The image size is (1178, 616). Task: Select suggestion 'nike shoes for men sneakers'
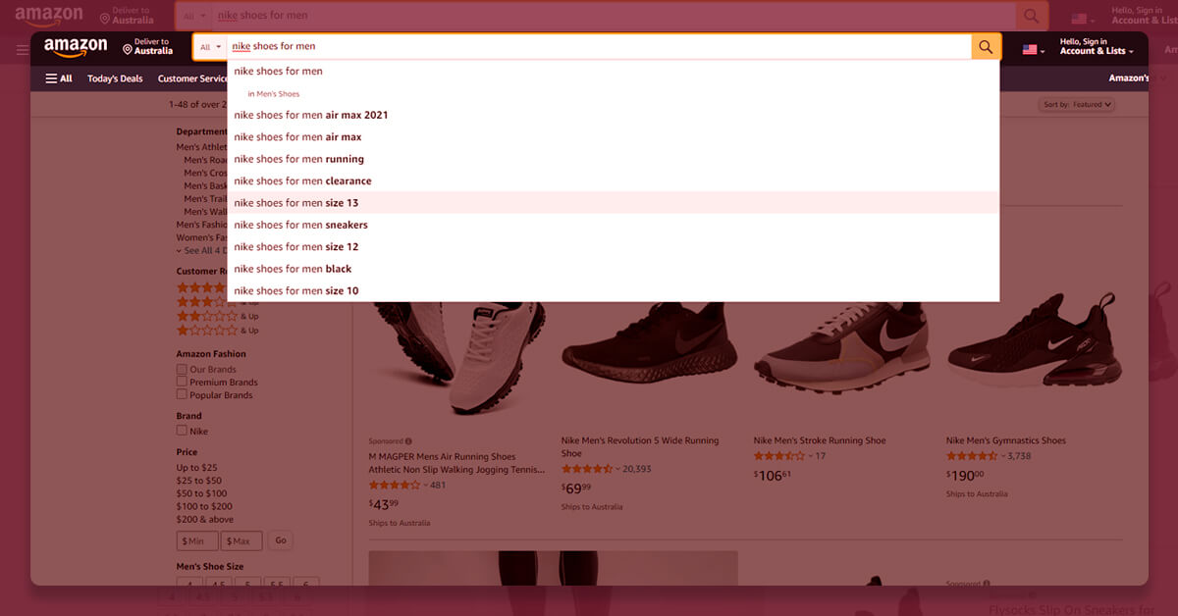coord(614,225)
